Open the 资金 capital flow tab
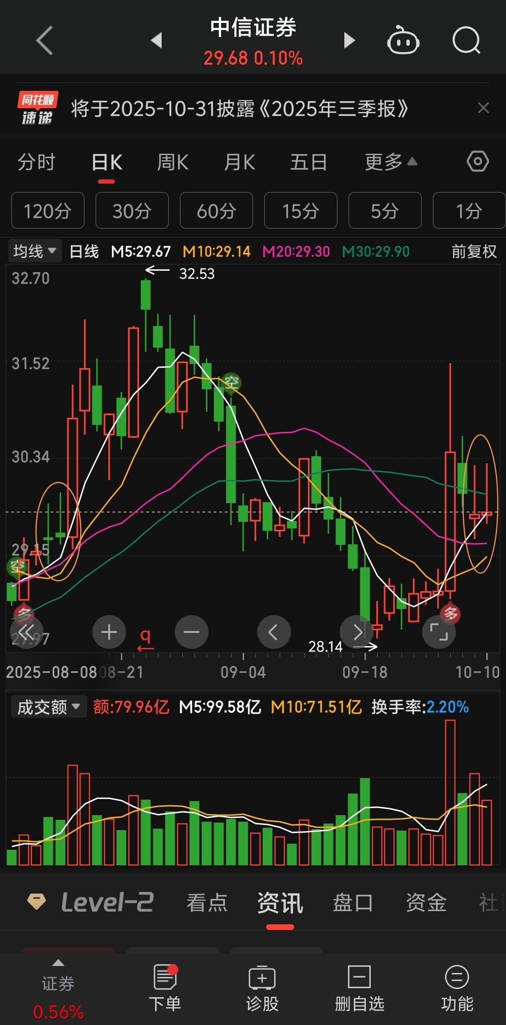 426,902
